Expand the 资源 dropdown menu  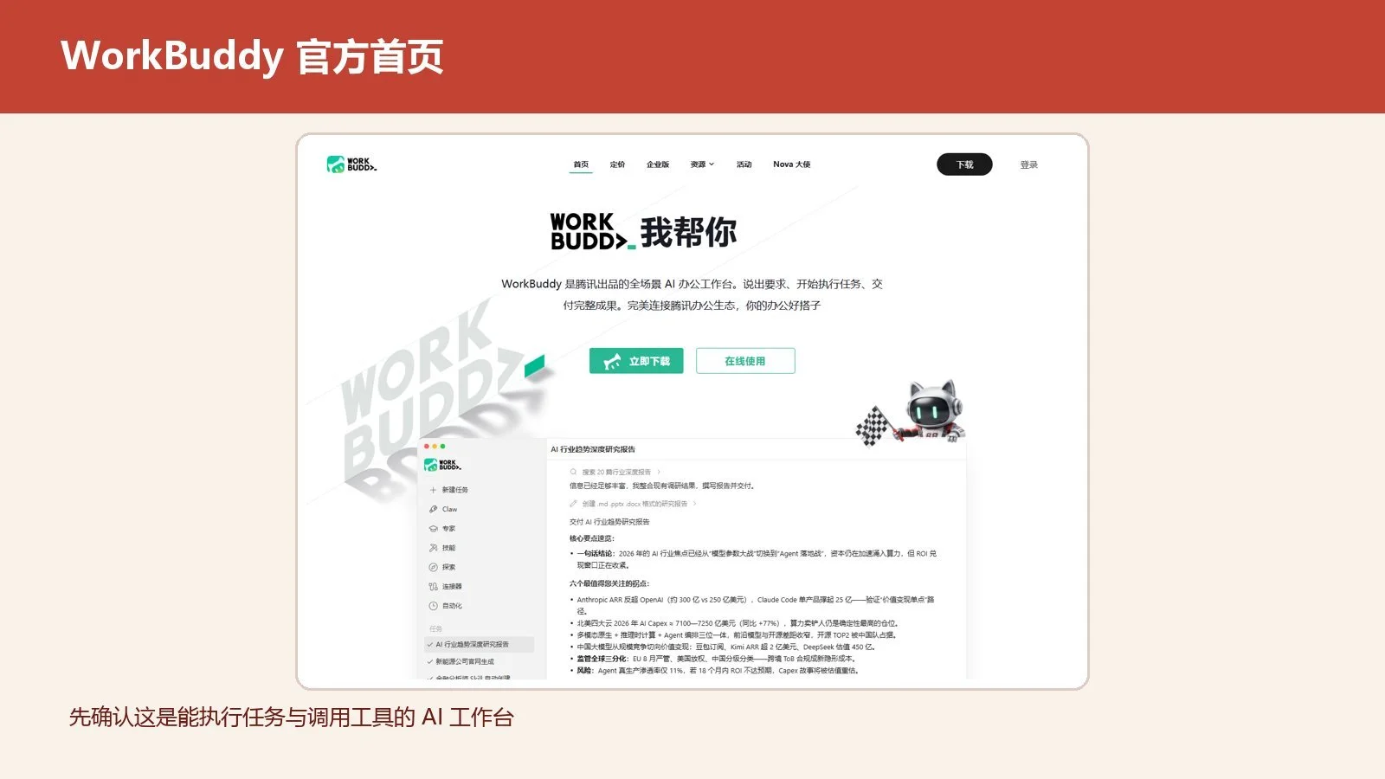(702, 164)
